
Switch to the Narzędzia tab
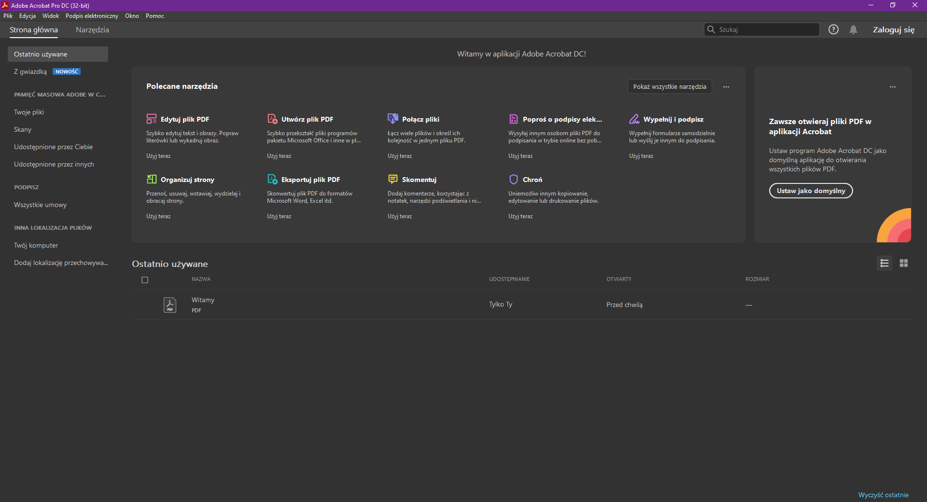pos(92,30)
